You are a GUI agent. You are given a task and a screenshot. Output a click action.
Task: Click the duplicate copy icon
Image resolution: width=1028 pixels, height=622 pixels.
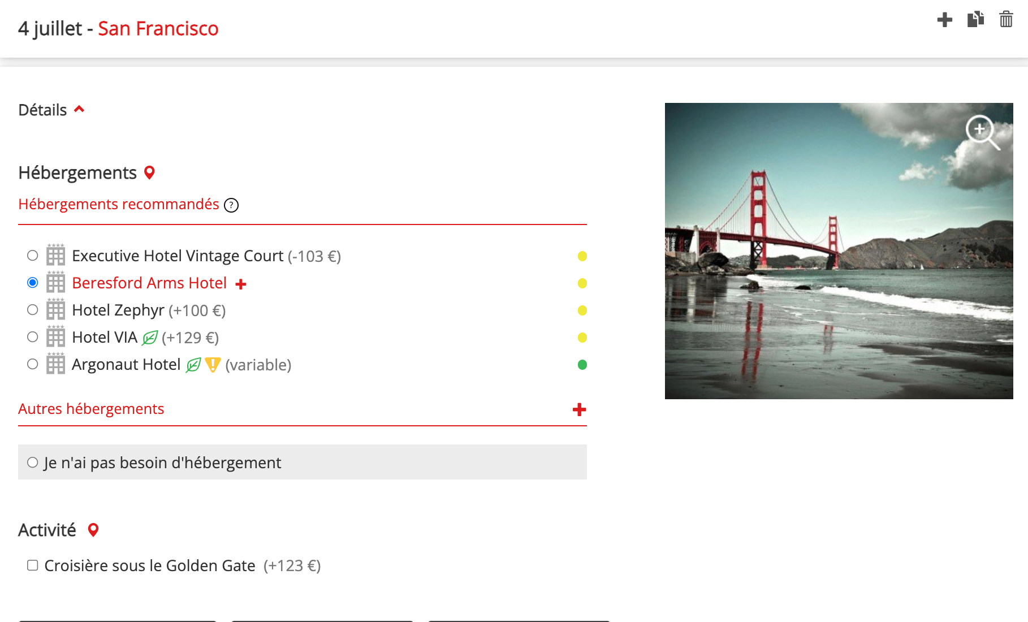pyautogui.click(x=975, y=20)
